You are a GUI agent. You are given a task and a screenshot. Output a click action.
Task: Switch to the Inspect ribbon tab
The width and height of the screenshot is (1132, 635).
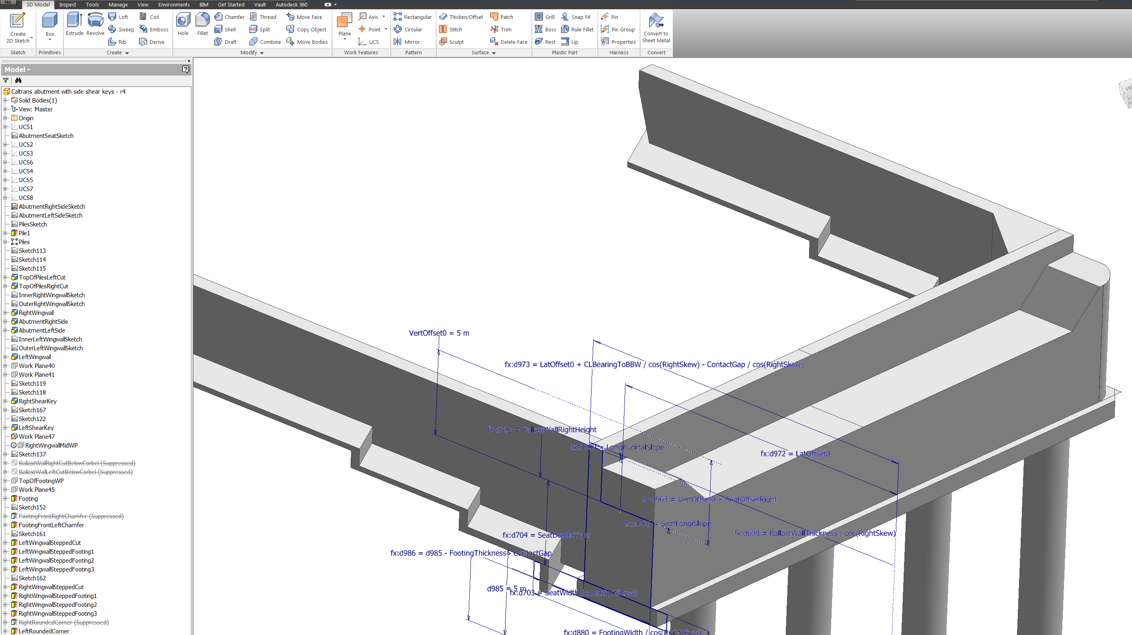pyautogui.click(x=68, y=4)
